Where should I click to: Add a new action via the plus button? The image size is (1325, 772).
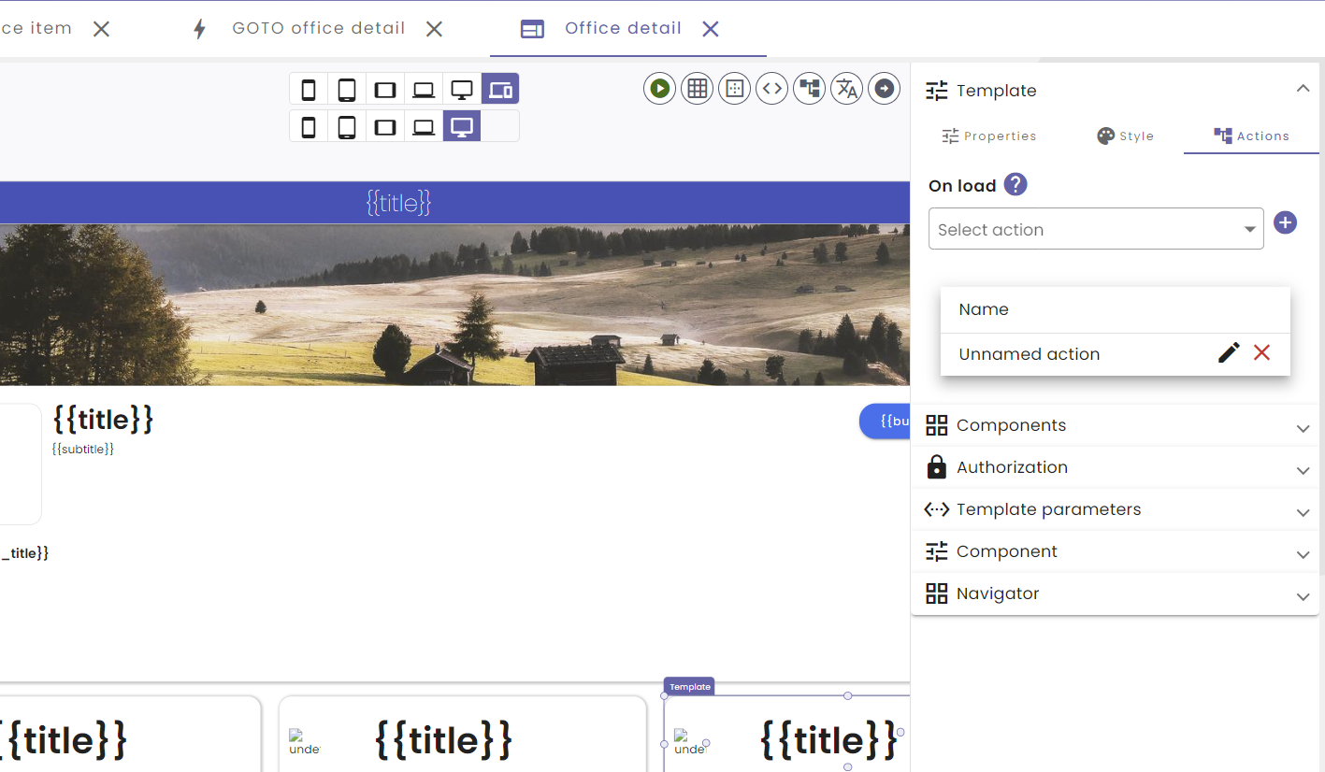click(x=1285, y=222)
